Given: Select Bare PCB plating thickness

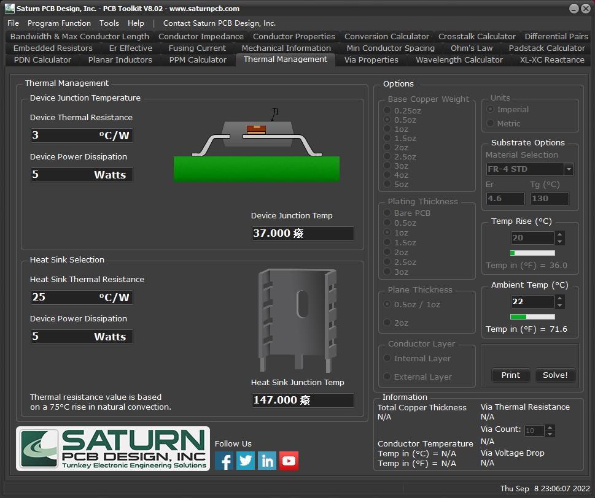Looking at the screenshot, I should point(387,213).
